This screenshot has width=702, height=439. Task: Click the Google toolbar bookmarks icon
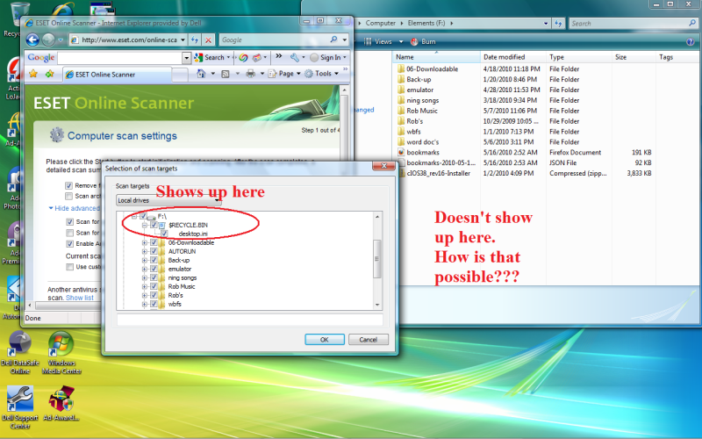pos(257,57)
